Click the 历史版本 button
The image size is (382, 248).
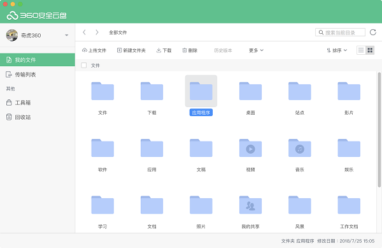tap(223, 50)
